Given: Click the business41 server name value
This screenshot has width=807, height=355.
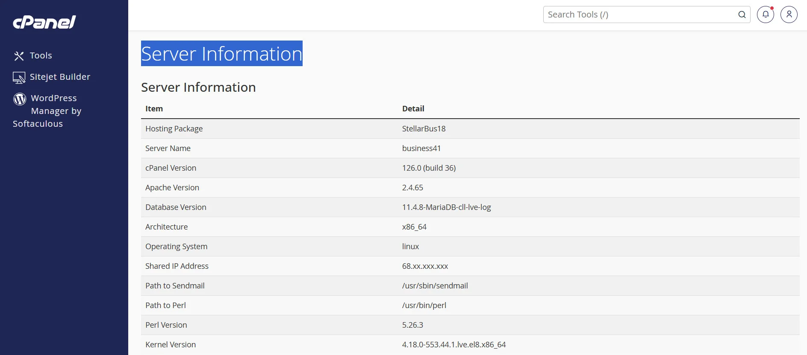Looking at the screenshot, I should click(x=421, y=148).
